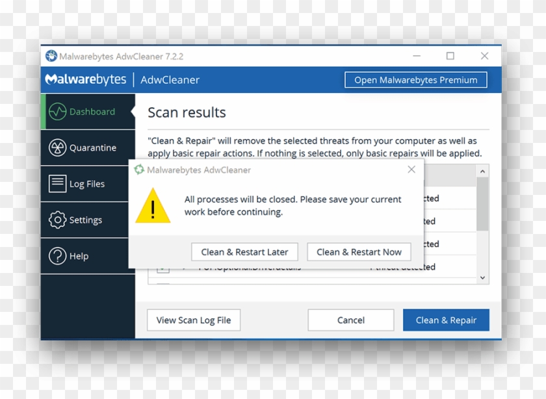Close the AdwCleaner warning dialog
The image size is (546, 399).
click(411, 170)
